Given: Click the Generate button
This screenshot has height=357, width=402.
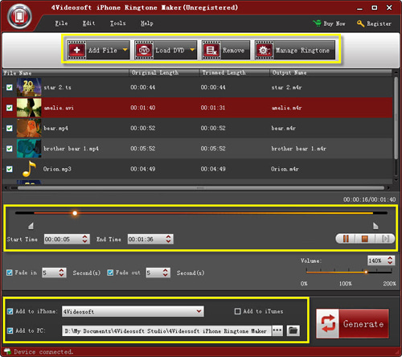Looking at the screenshot, I should coord(352,323).
